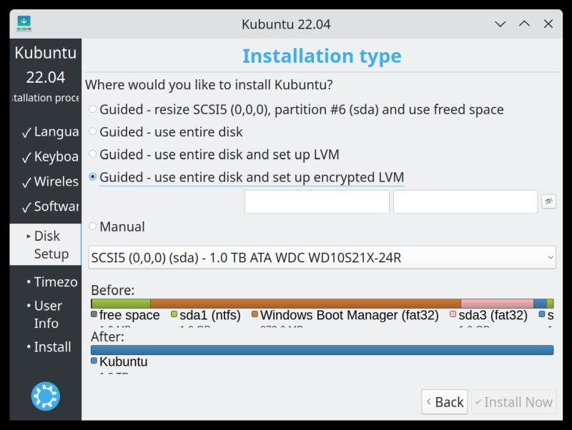Image resolution: width=572 pixels, height=430 pixels.
Task: Click the checkmark beside Software step
Action: coord(25,206)
